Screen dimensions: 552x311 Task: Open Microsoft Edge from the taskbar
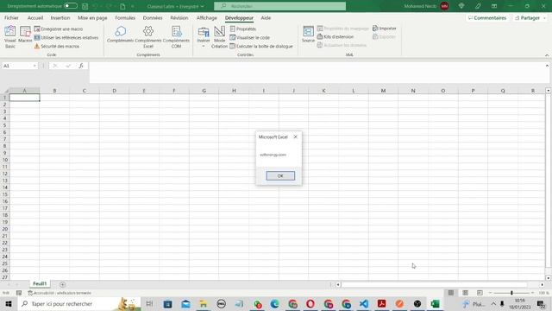tap(274, 303)
